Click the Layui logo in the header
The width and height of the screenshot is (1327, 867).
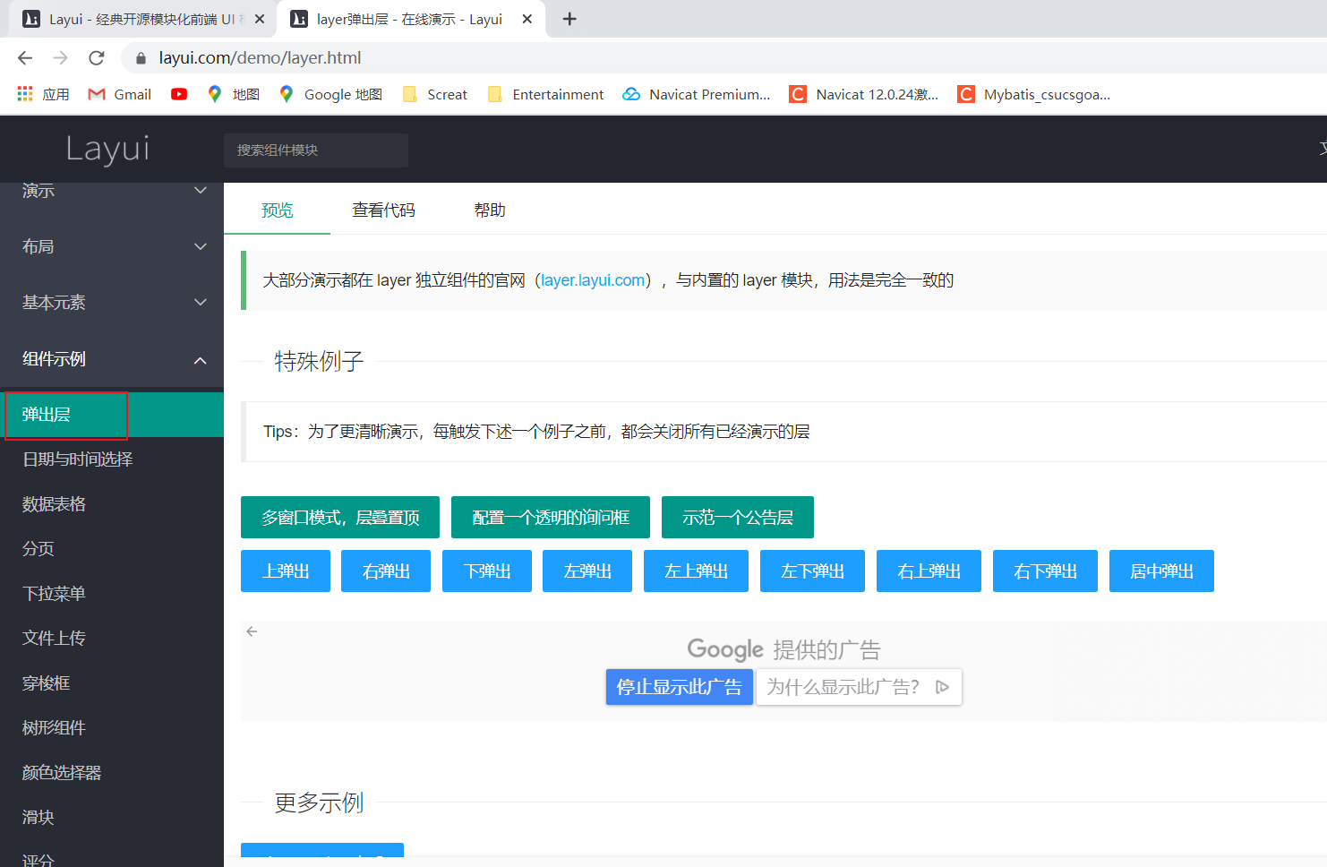click(x=107, y=150)
